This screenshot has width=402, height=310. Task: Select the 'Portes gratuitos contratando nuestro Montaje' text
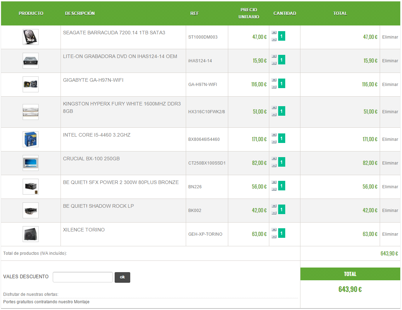[46, 302]
